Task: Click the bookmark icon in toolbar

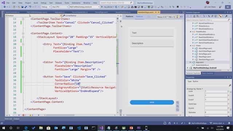Action: pyautogui.click(x=178, y=7)
